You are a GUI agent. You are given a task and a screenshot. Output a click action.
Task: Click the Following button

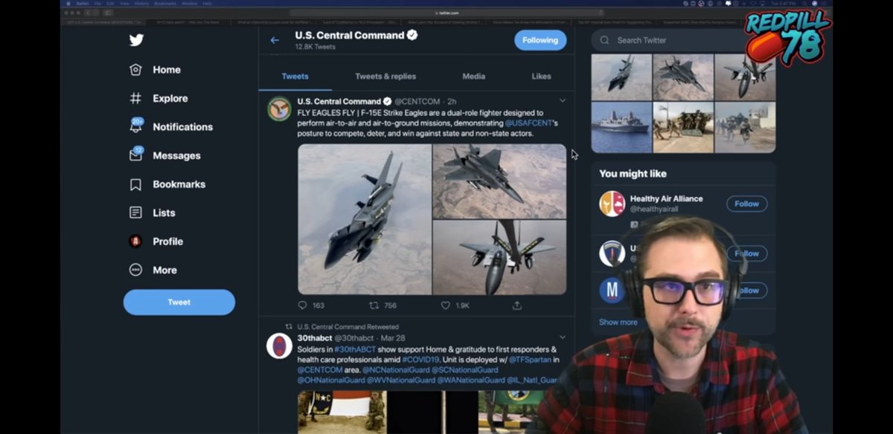[x=540, y=40]
